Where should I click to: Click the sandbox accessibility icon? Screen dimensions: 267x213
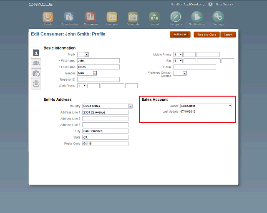tap(210, 5)
